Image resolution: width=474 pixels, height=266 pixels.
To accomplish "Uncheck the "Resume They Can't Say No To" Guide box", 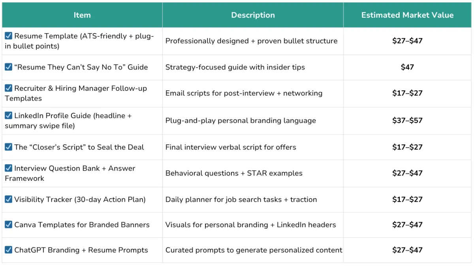I will (x=8, y=67).
